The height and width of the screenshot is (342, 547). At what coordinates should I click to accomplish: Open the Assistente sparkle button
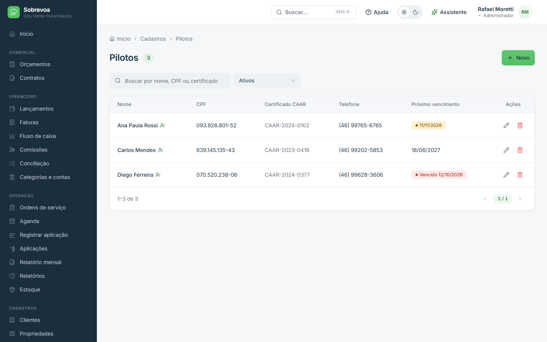point(449,12)
